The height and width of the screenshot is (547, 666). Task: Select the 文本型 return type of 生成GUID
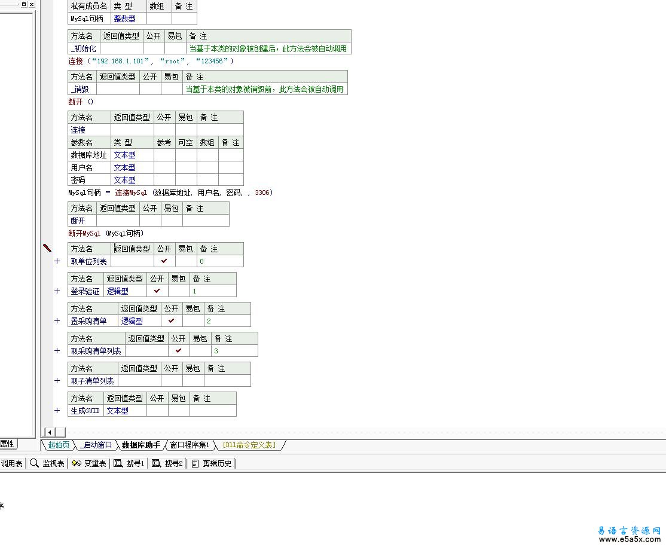[x=126, y=410]
